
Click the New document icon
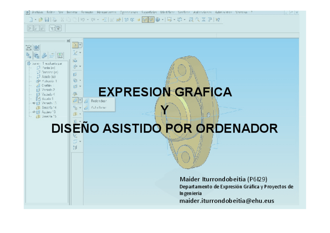(31, 20)
